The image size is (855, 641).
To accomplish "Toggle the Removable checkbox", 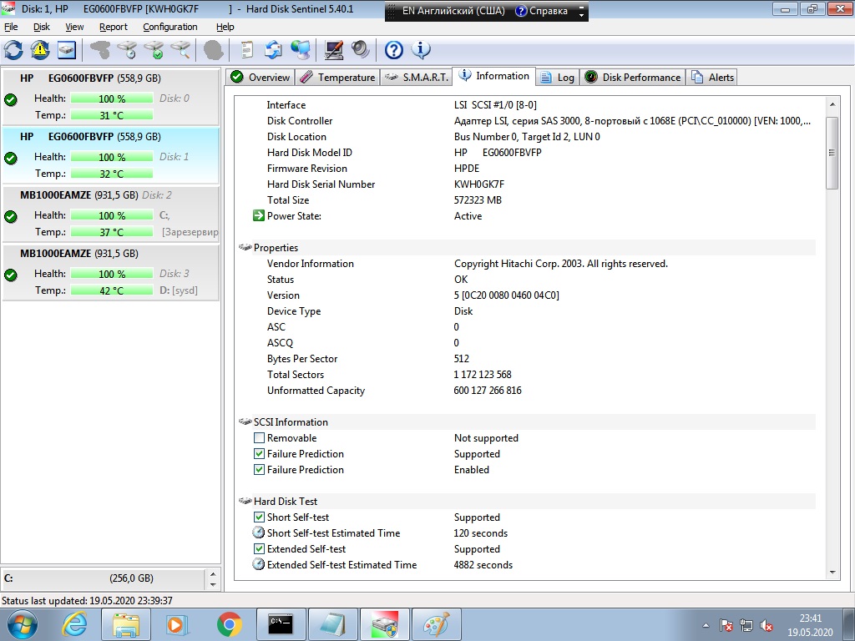I will pos(259,437).
